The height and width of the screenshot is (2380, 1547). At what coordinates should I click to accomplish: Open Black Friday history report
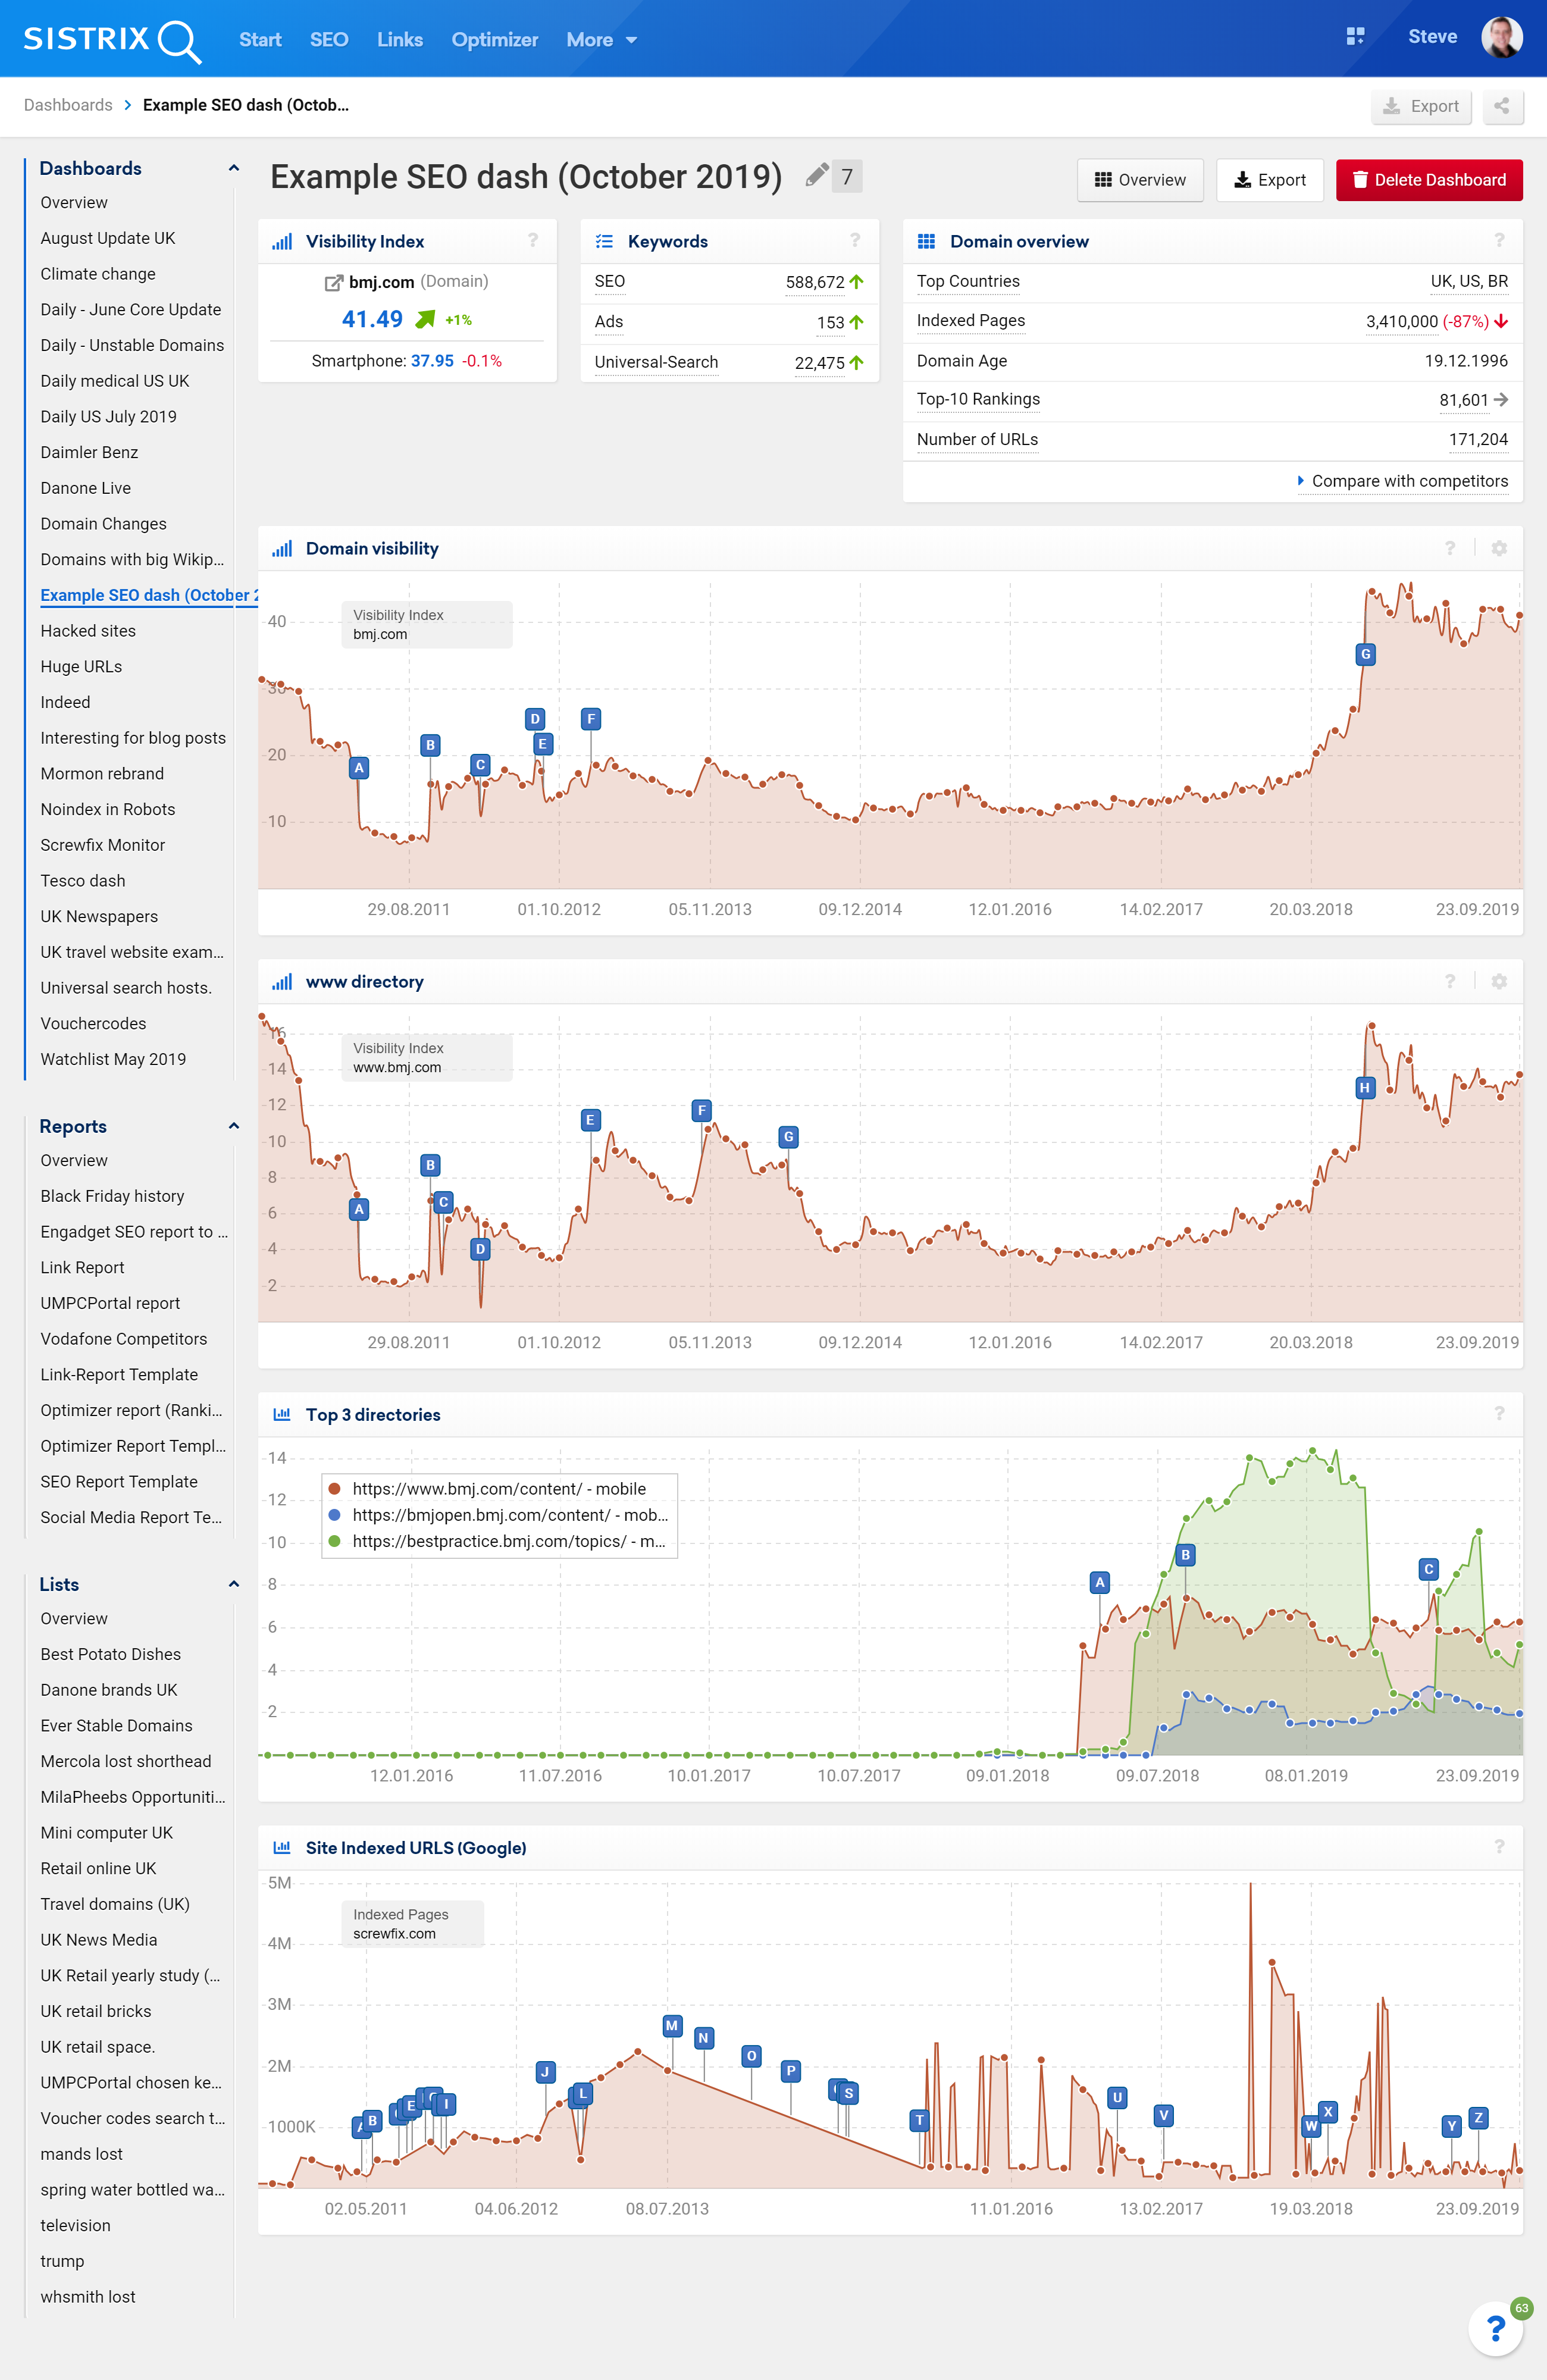pos(112,1196)
